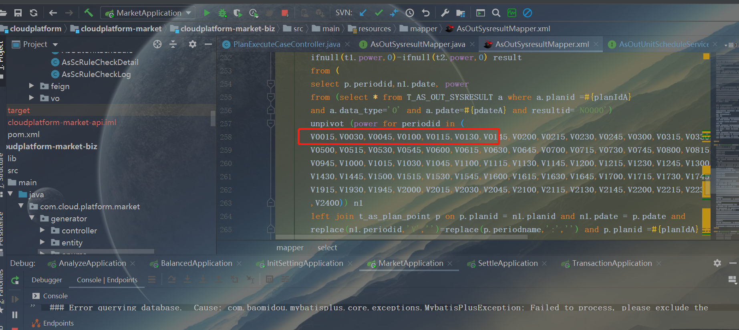Open Debug tool window gear settings

pos(717,263)
